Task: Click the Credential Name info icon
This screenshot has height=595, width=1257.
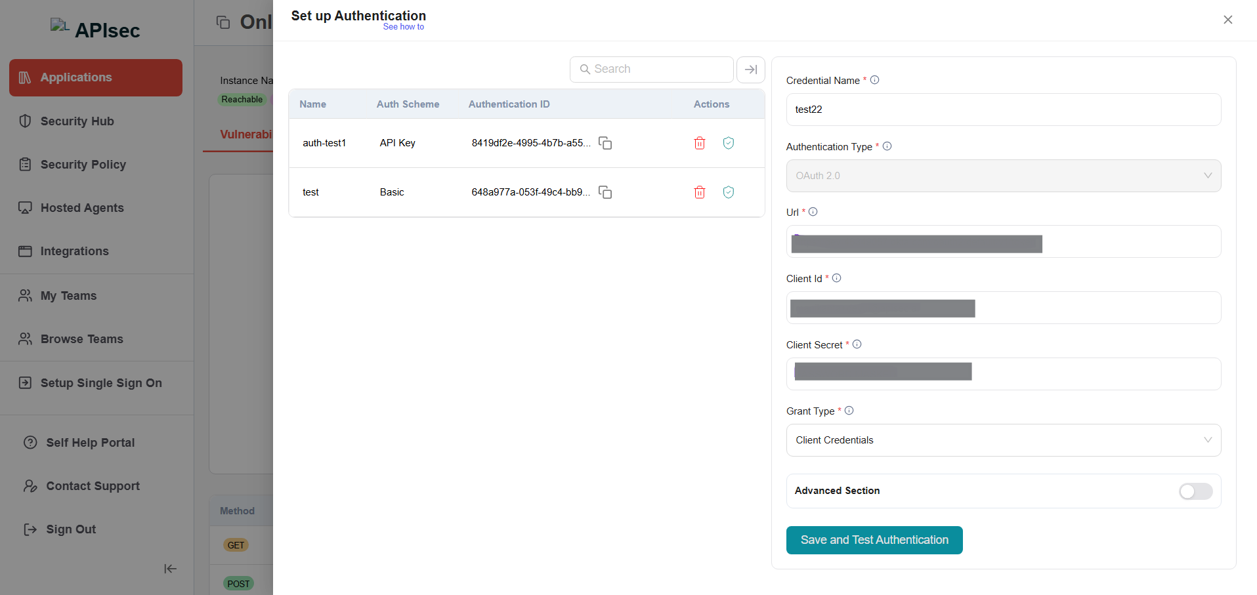Action: (x=874, y=80)
